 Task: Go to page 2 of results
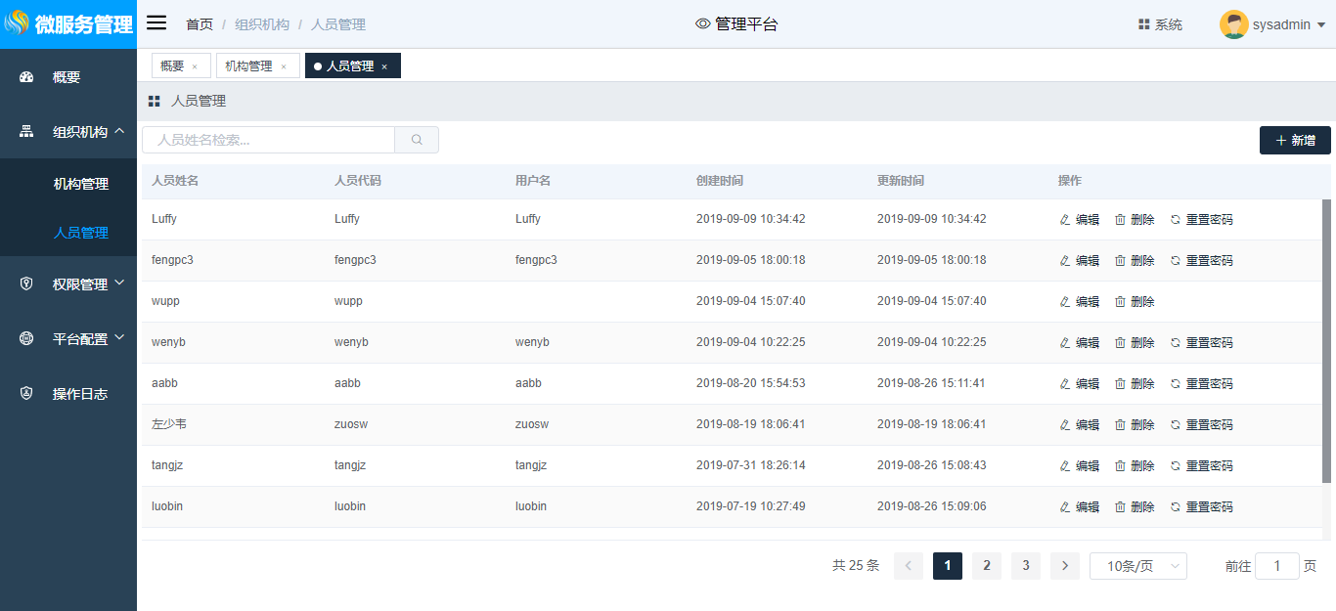click(986, 566)
